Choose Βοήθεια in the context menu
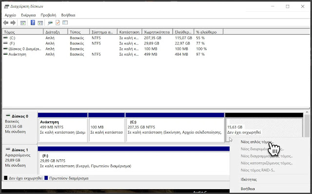The height and width of the screenshot is (194, 312). point(248,189)
